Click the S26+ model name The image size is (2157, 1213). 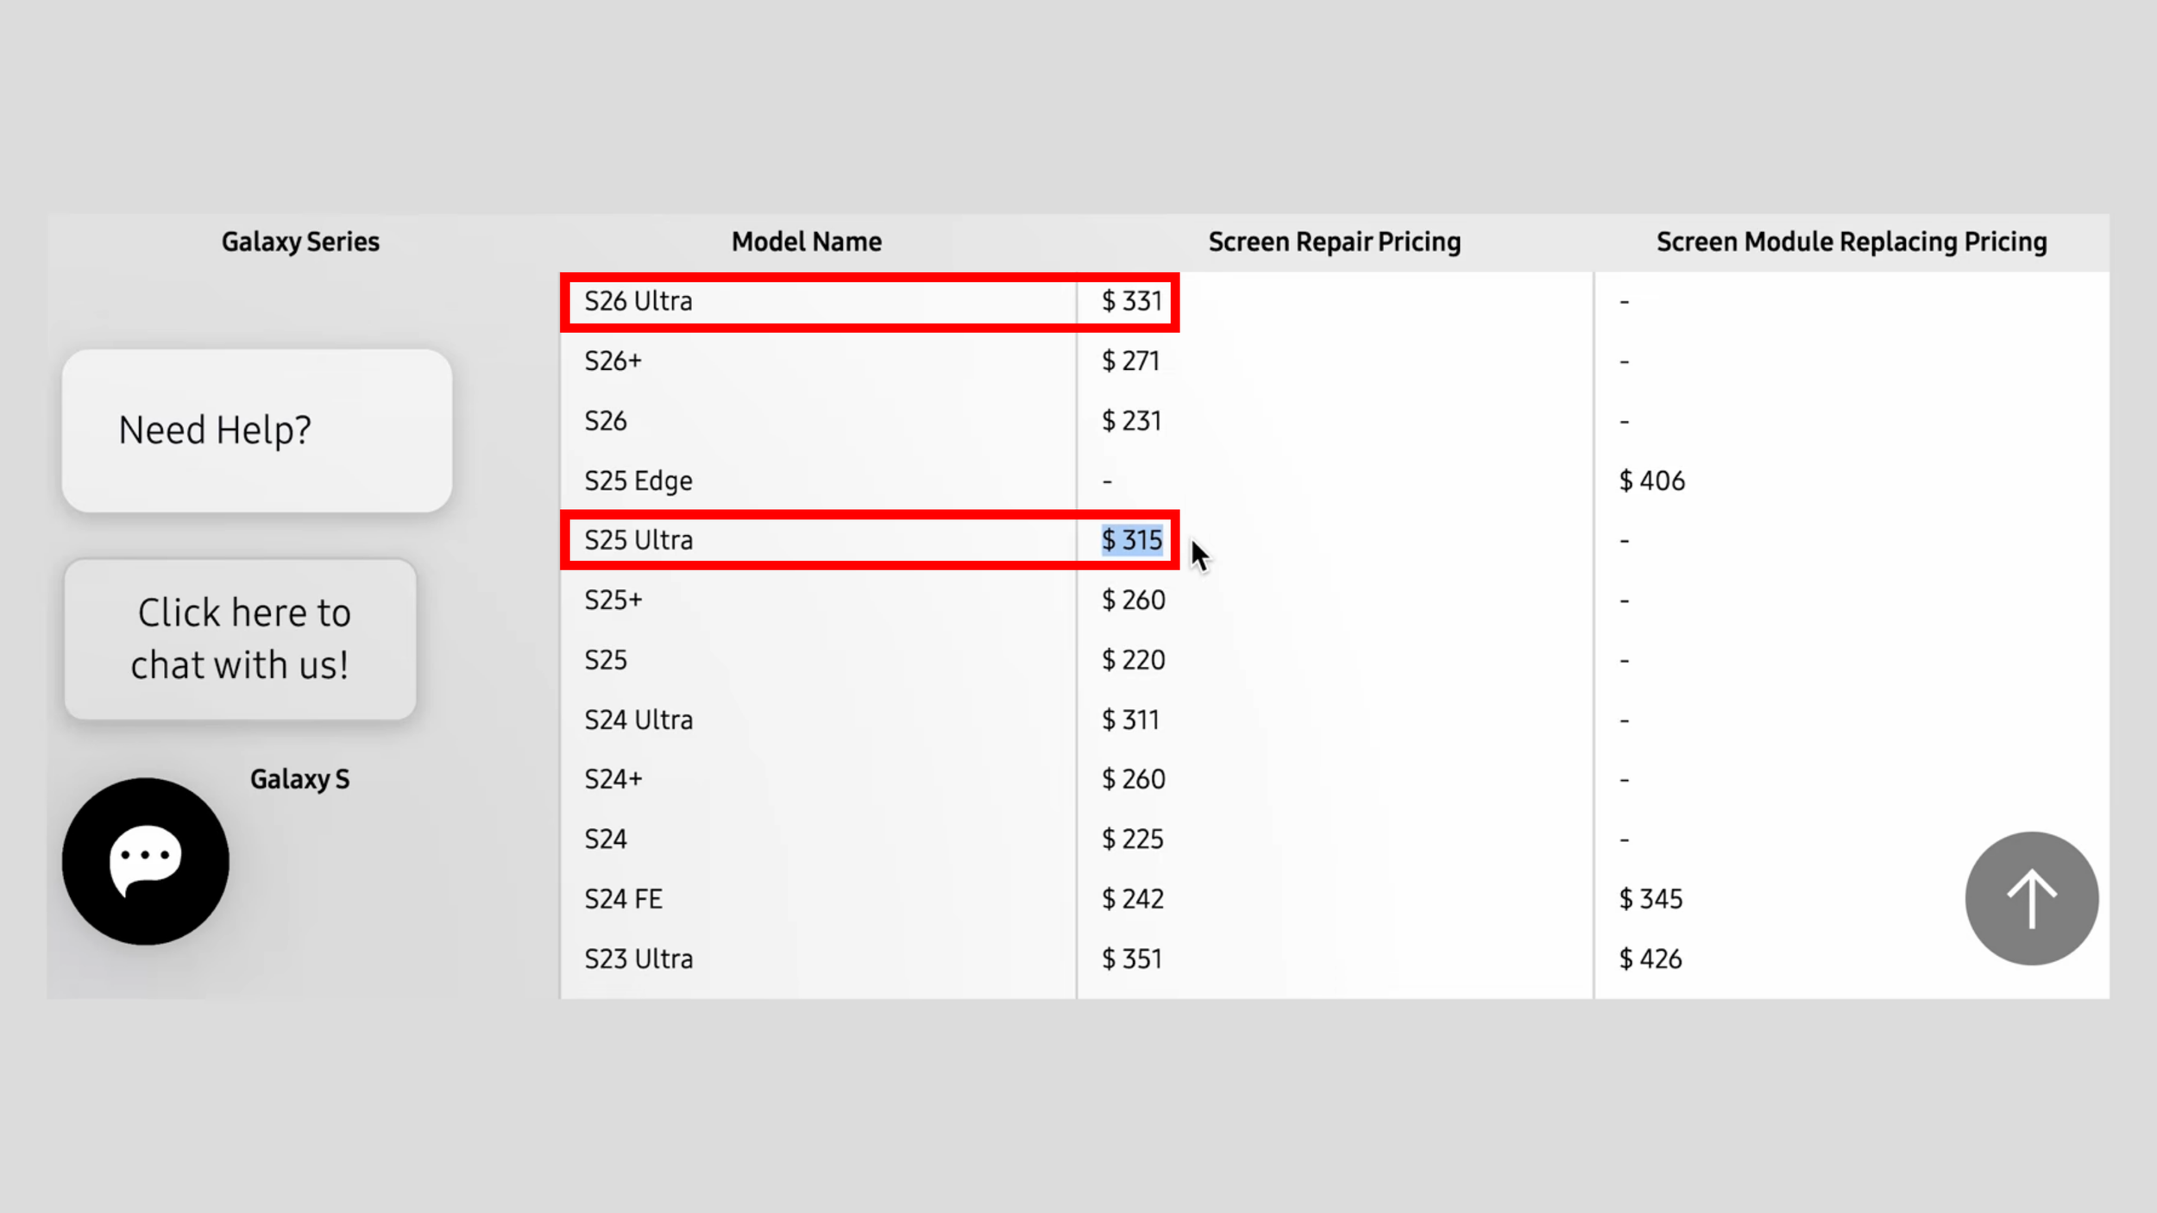click(x=613, y=361)
